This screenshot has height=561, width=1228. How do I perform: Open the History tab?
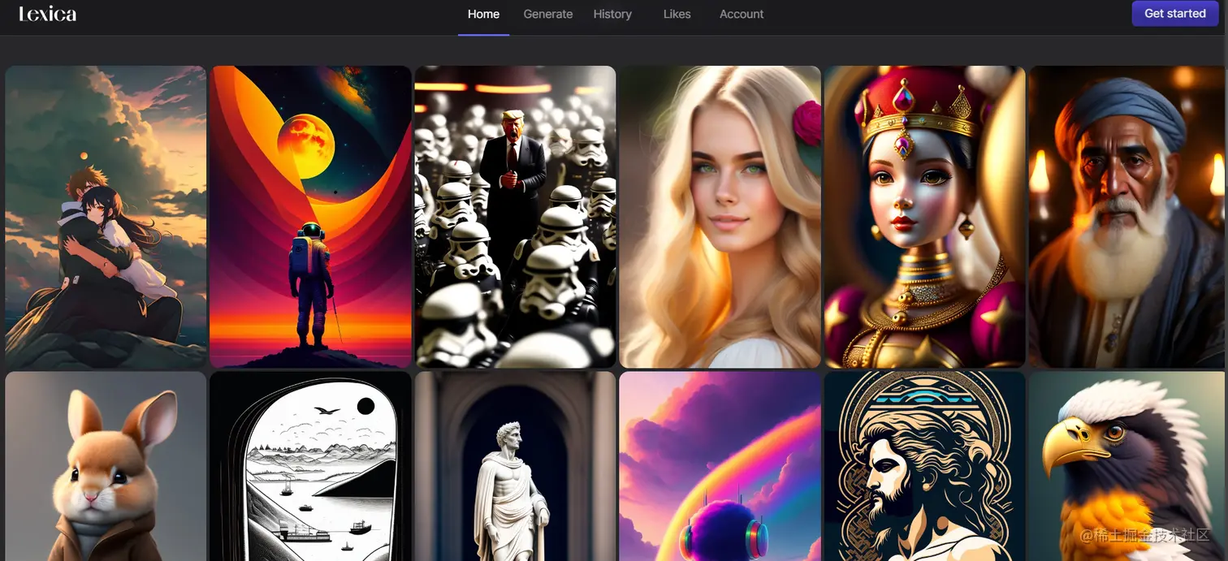[x=612, y=14]
